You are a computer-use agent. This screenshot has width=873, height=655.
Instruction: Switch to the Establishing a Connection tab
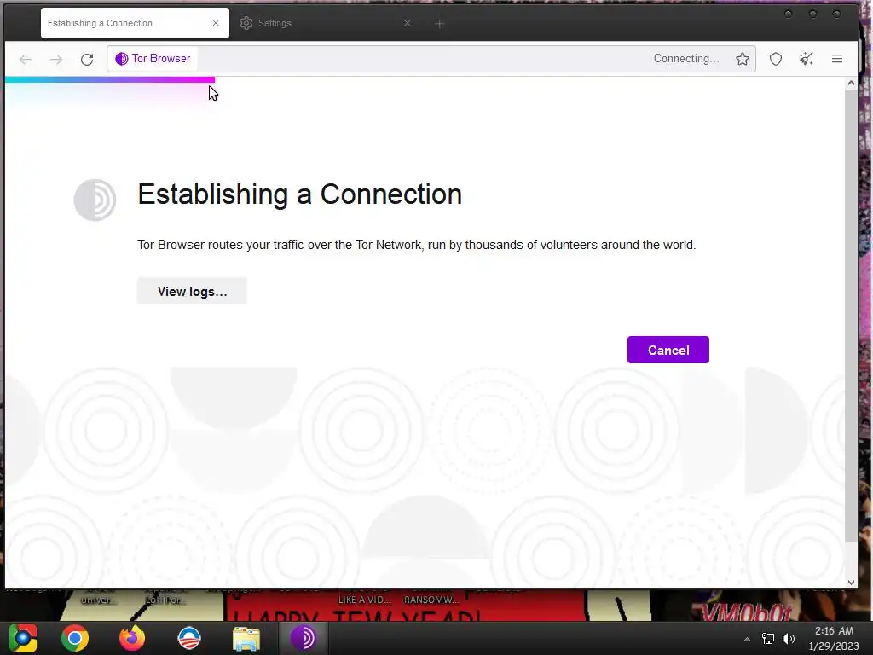pos(135,23)
